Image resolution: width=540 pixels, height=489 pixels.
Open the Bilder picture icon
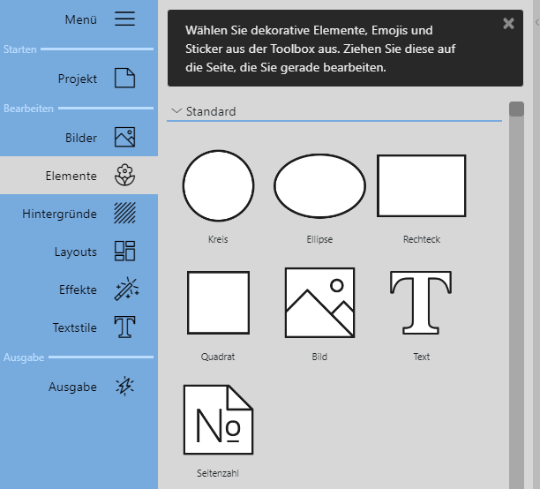[x=124, y=138]
